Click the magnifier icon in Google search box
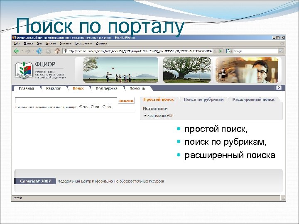This screenshot has width=299, height=224. (x=281, y=51)
